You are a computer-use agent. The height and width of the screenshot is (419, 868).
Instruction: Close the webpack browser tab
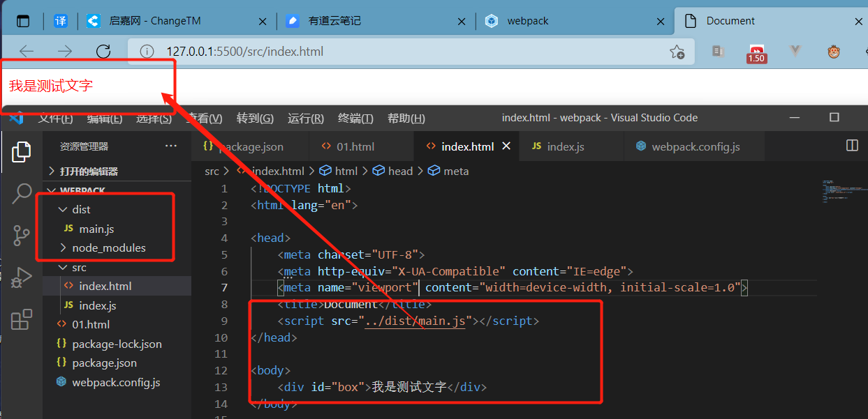[x=661, y=22]
